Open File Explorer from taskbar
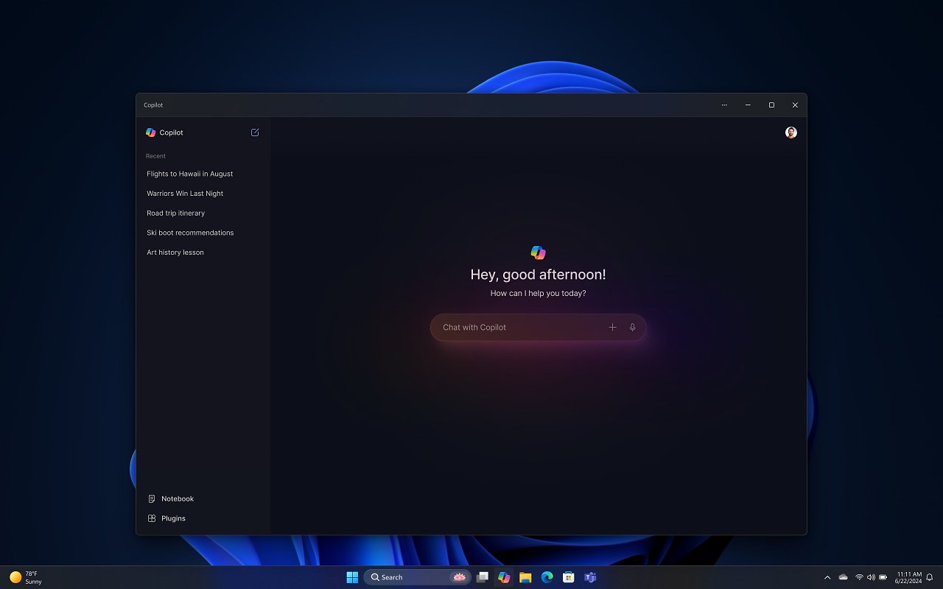 (525, 577)
